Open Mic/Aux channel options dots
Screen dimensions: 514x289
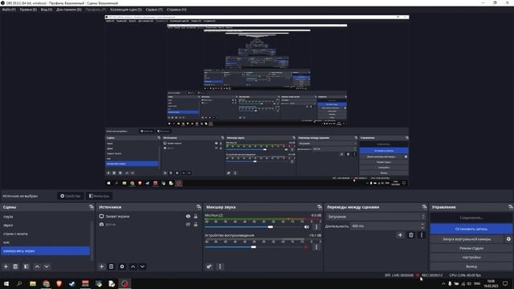[x=316, y=226]
